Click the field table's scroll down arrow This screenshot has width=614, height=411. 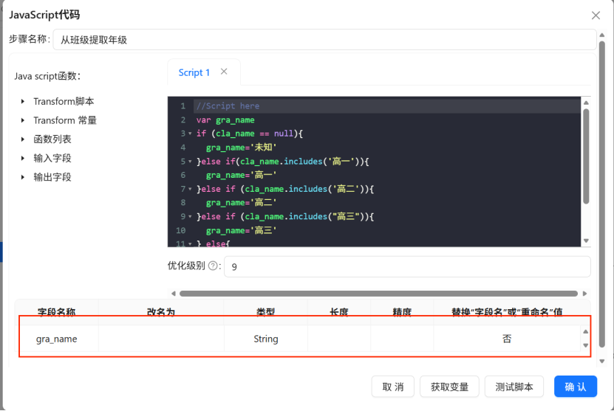[585, 345]
